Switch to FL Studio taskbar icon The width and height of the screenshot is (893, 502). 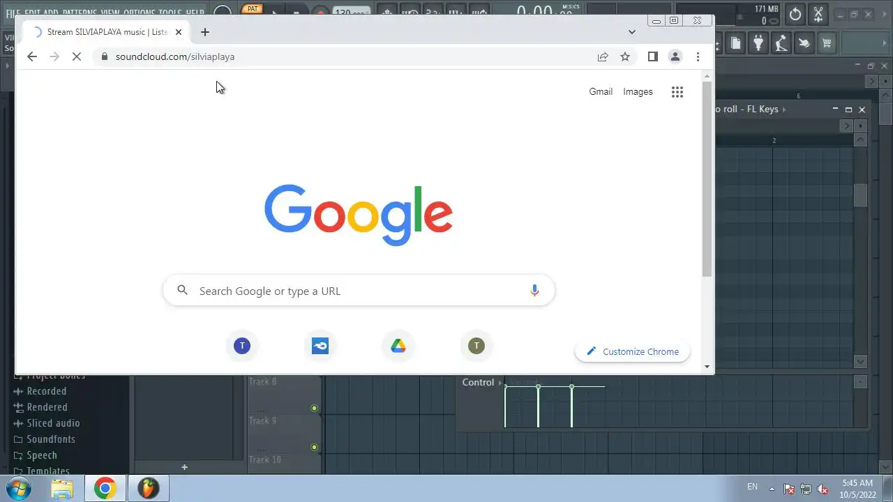(x=148, y=488)
